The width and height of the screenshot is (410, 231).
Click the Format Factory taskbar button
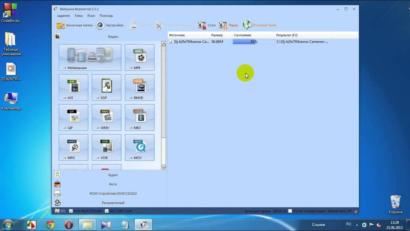point(143,225)
